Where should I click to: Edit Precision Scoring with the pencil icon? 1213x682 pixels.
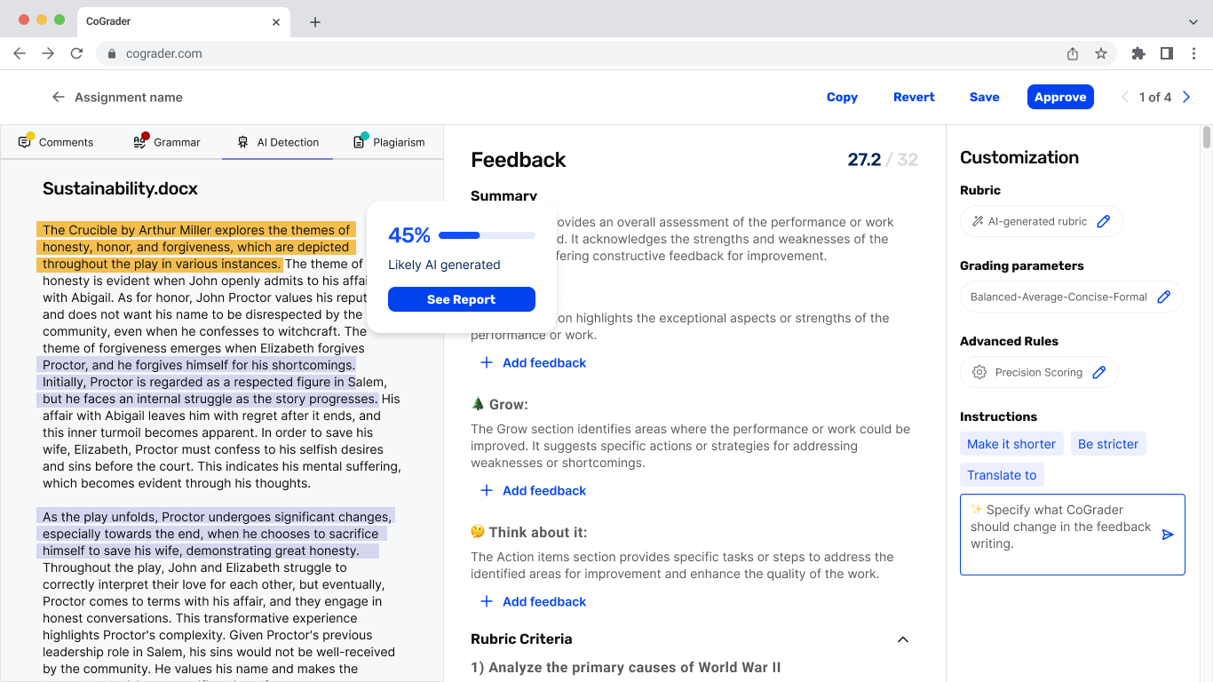pos(1099,372)
